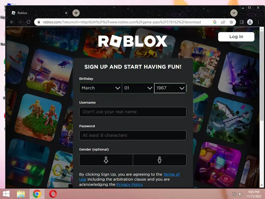
Task: Click the share page icon
Action: [x=223, y=22]
